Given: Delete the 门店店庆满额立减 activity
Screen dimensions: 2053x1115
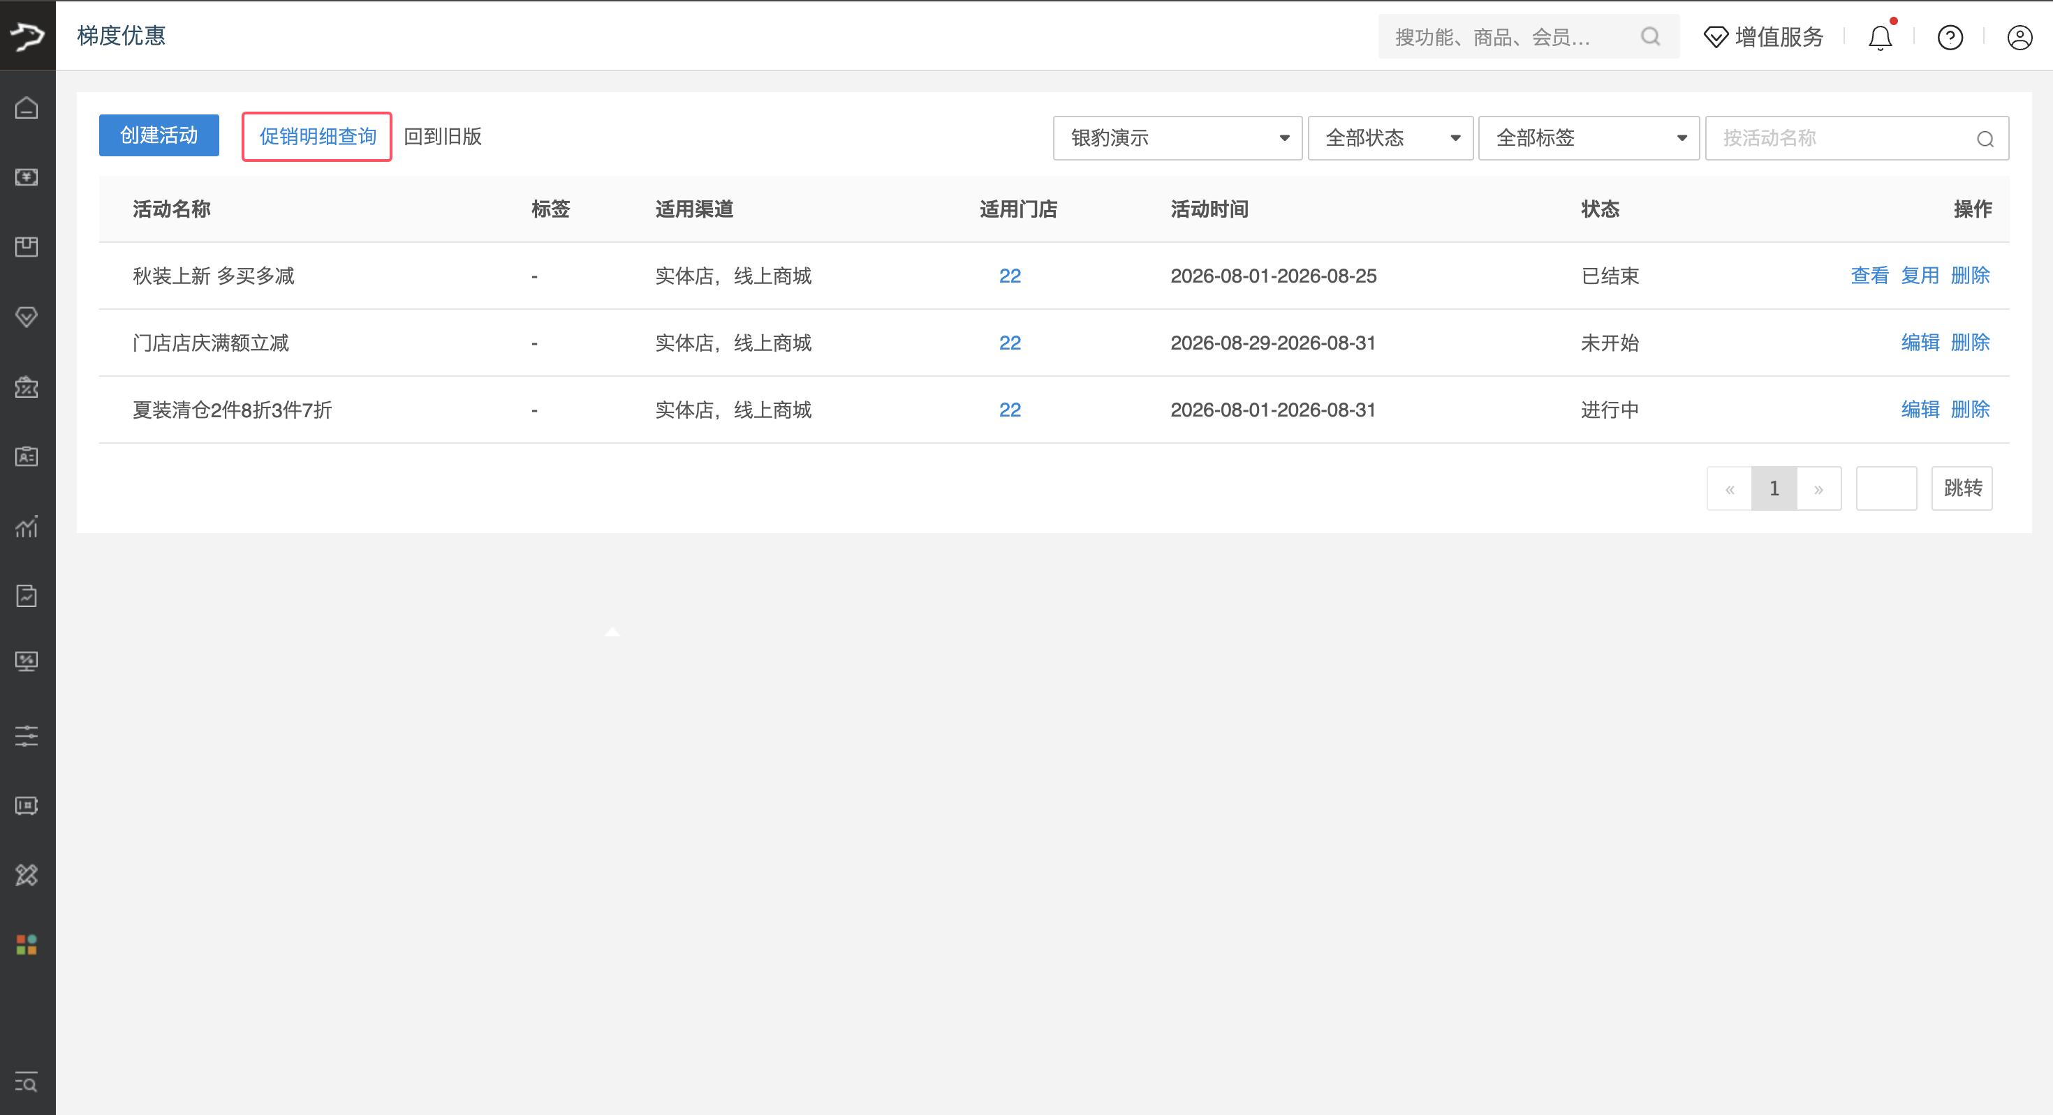Looking at the screenshot, I should tap(1970, 343).
